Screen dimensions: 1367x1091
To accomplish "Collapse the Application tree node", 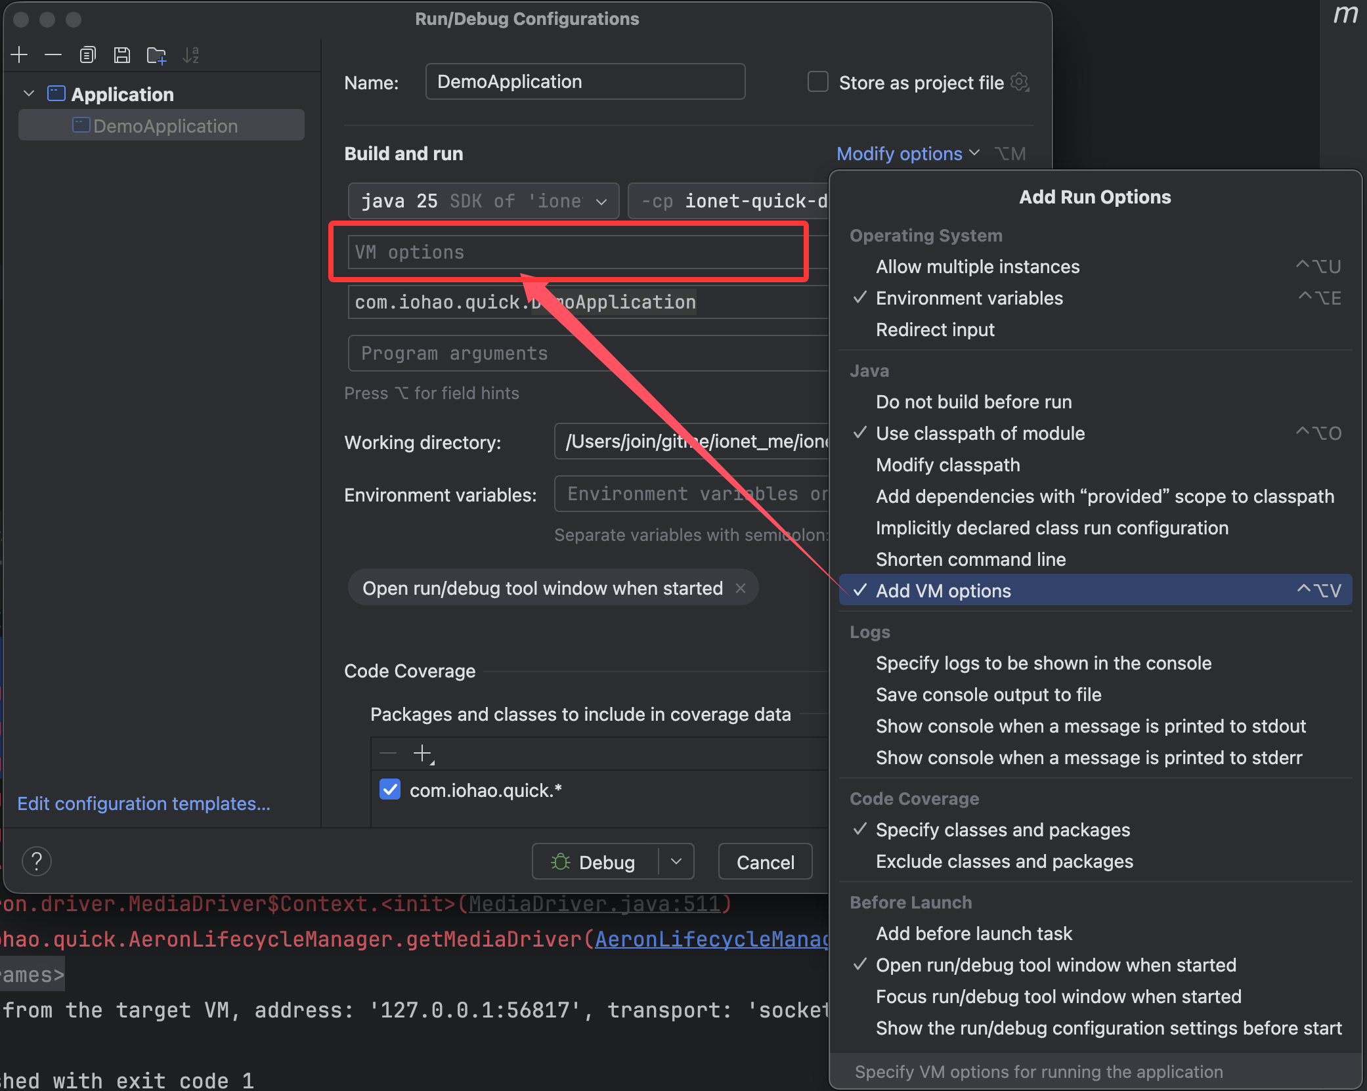I will coord(29,94).
